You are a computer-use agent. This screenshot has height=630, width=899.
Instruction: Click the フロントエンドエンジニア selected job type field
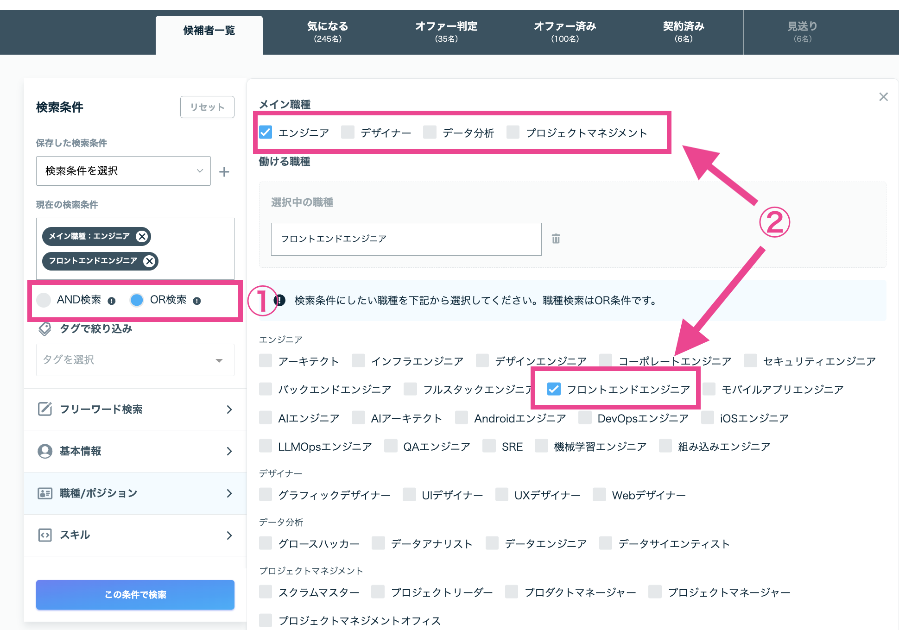click(406, 239)
